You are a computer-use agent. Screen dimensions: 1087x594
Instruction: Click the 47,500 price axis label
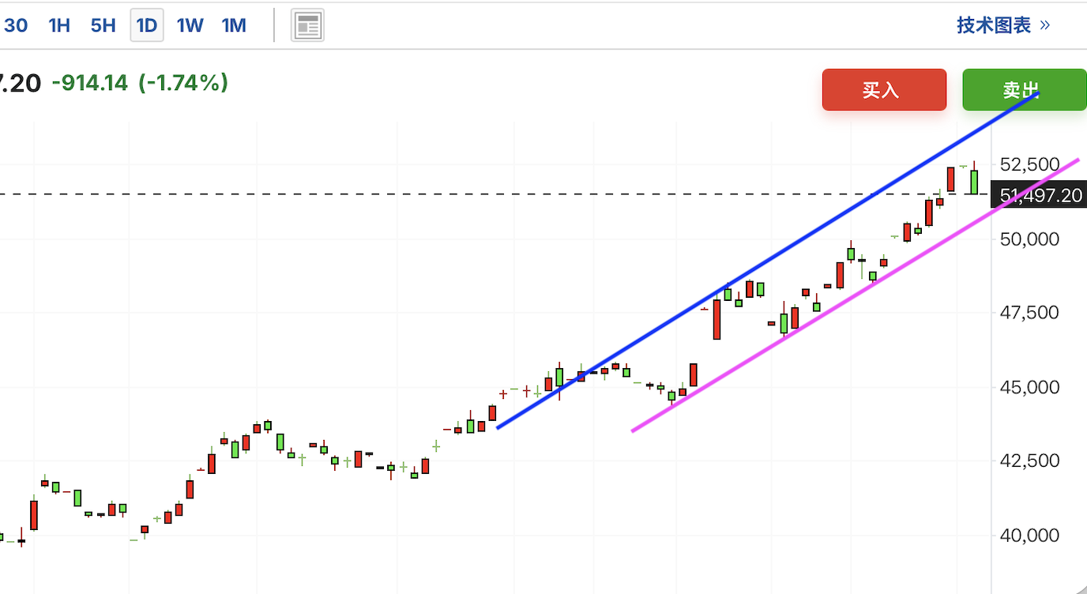coord(1029,313)
